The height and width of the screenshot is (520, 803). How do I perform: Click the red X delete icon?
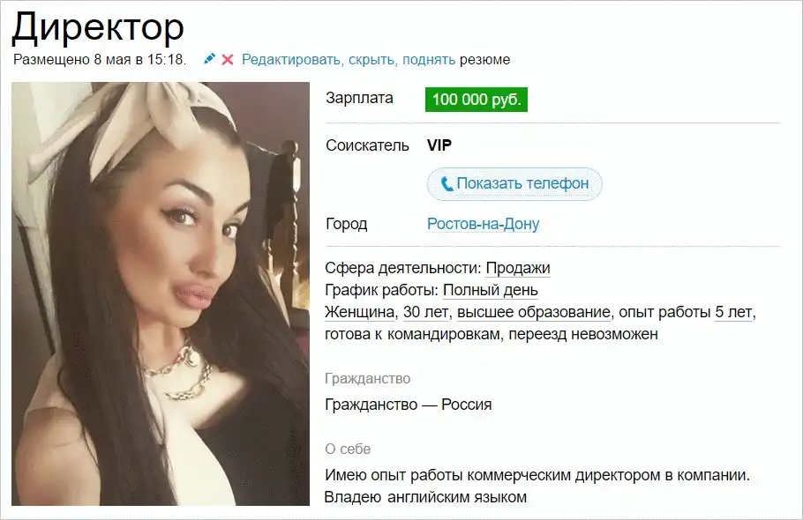click(x=228, y=60)
